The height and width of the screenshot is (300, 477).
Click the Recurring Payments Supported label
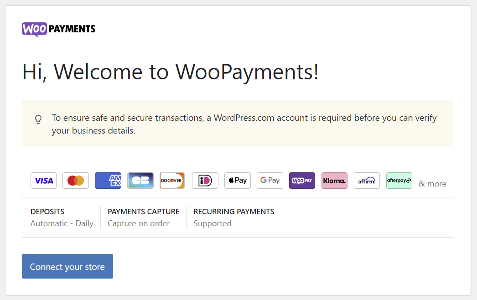(x=233, y=217)
